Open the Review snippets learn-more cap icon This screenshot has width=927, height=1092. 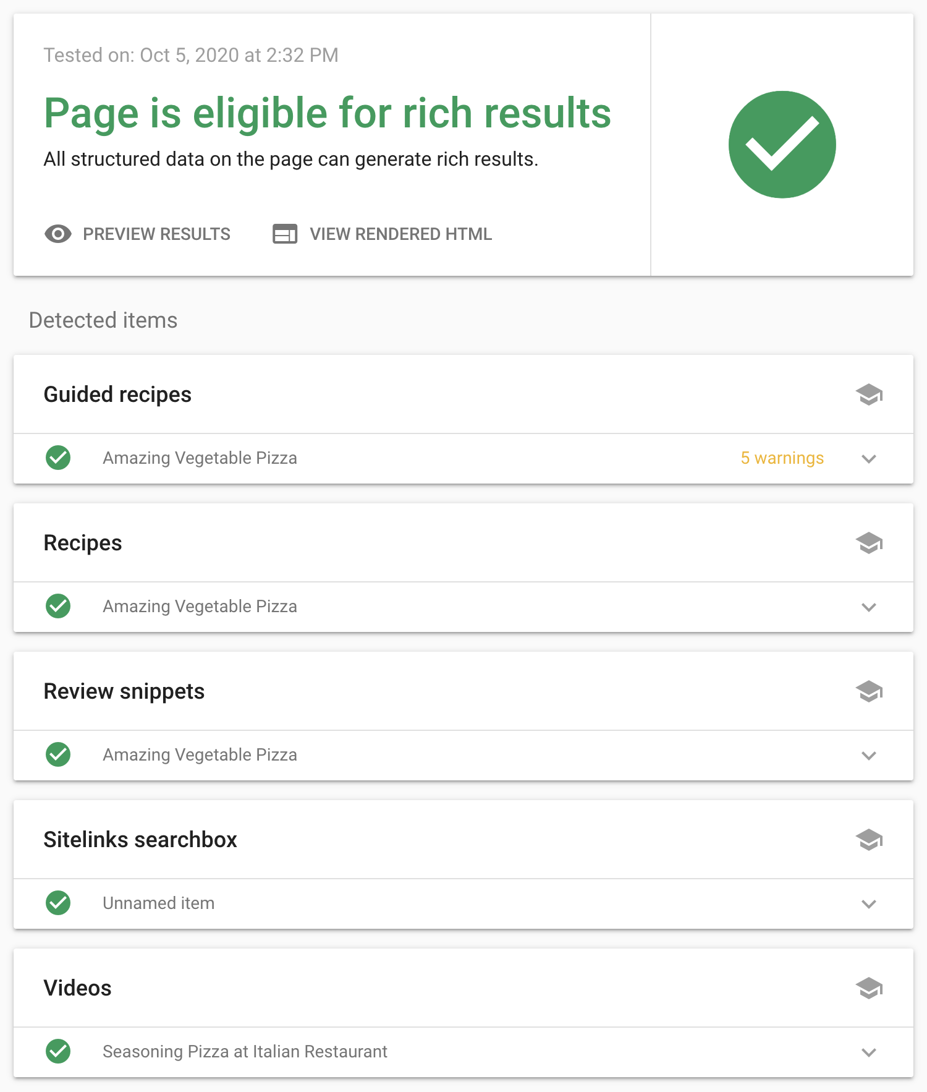point(869,691)
